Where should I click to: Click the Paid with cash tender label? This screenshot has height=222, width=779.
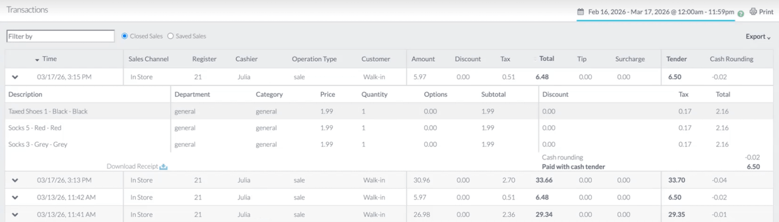(573, 166)
